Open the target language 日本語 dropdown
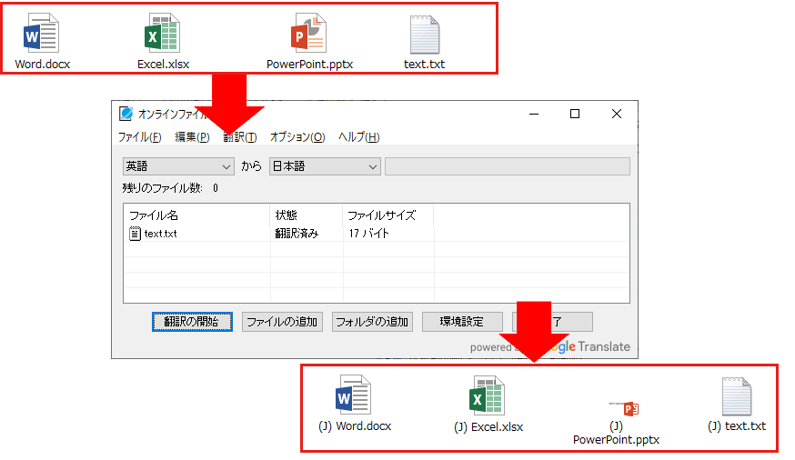This screenshot has height=460, width=795. (x=325, y=166)
